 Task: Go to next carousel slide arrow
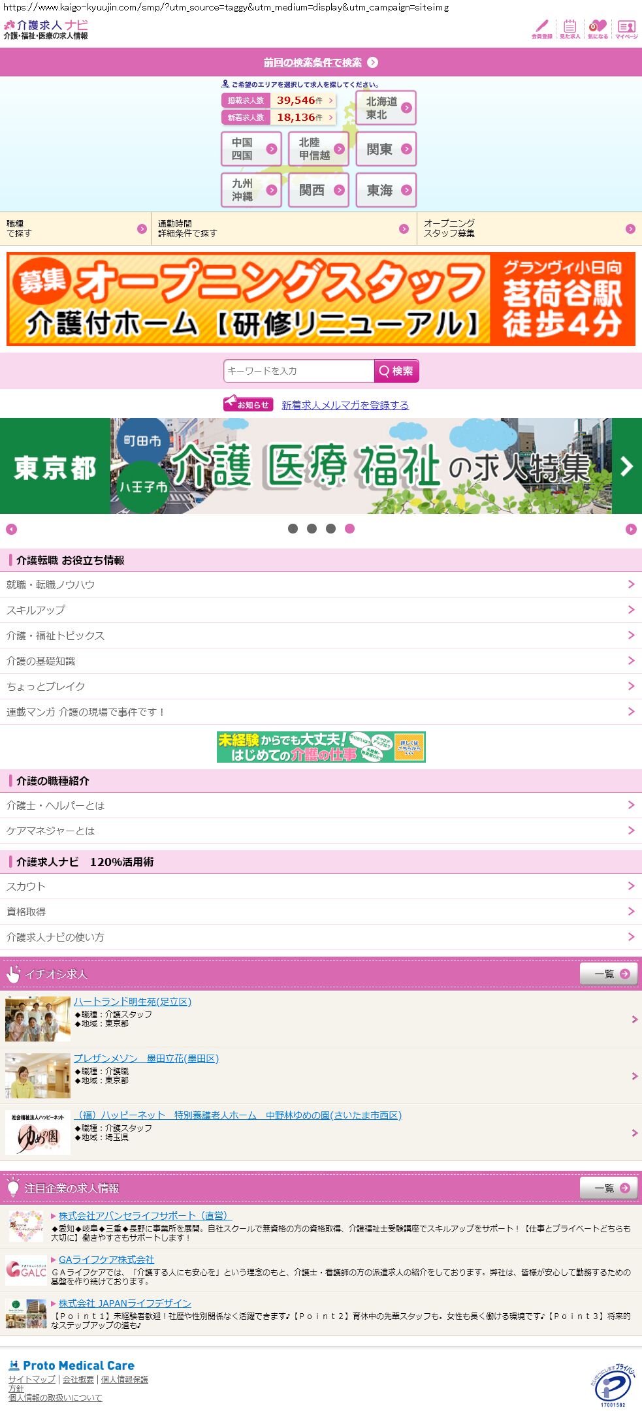click(x=631, y=529)
